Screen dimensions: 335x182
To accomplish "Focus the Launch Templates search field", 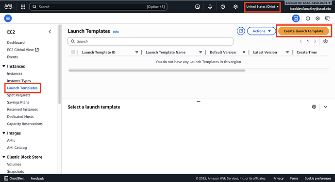I will pyautogui.click(x=151, y=41).
